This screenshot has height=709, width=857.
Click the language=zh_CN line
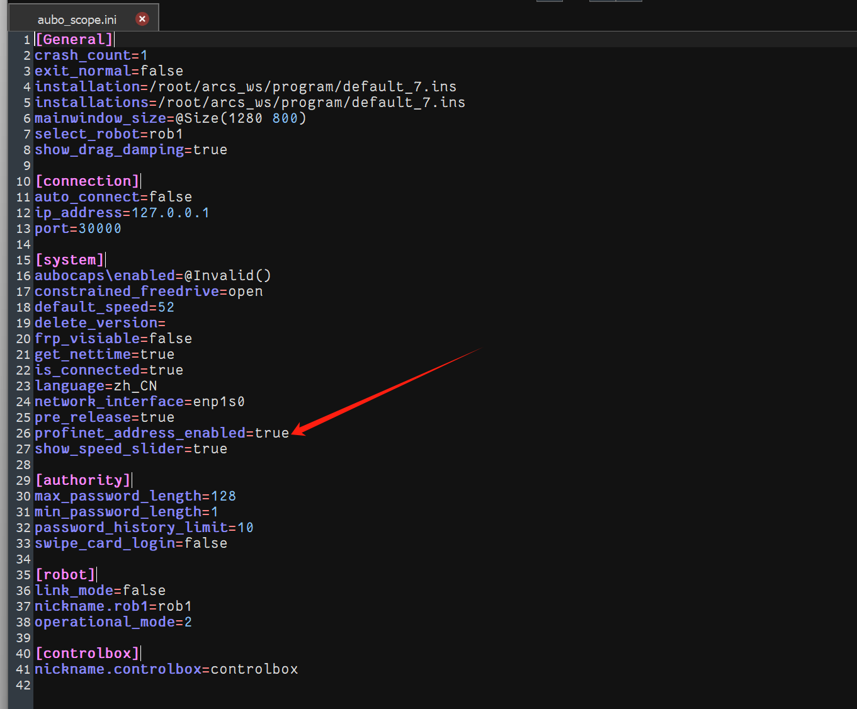(96, 386)
